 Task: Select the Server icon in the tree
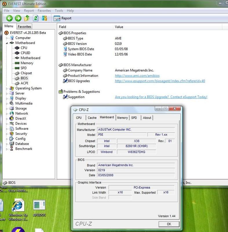click(12, 93)
